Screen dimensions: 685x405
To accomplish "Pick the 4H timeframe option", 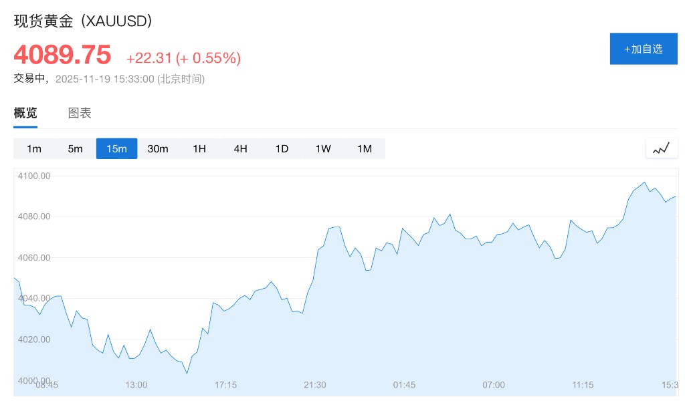I will coord(241,148).
